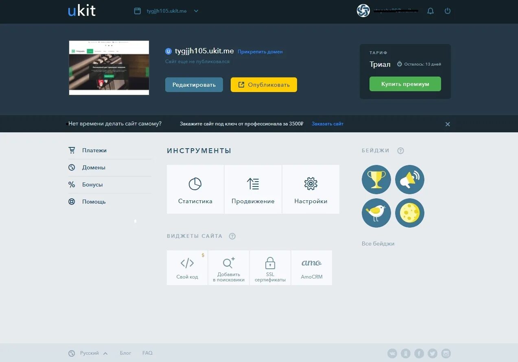Click the Осталось: 13 дней text

pyautogui.click(x=422, y=64)
